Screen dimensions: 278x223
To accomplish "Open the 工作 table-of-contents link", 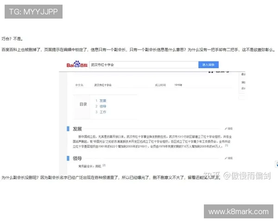I will coord(103,112).
